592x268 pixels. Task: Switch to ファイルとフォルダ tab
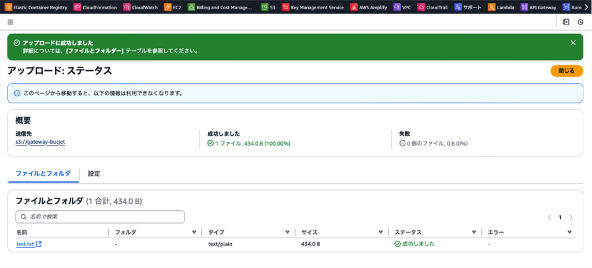(43, 174)
